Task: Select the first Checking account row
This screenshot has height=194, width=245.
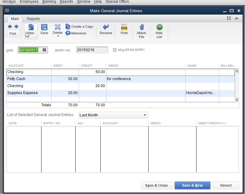Action: pyautogui.click(x=121, y=72)
